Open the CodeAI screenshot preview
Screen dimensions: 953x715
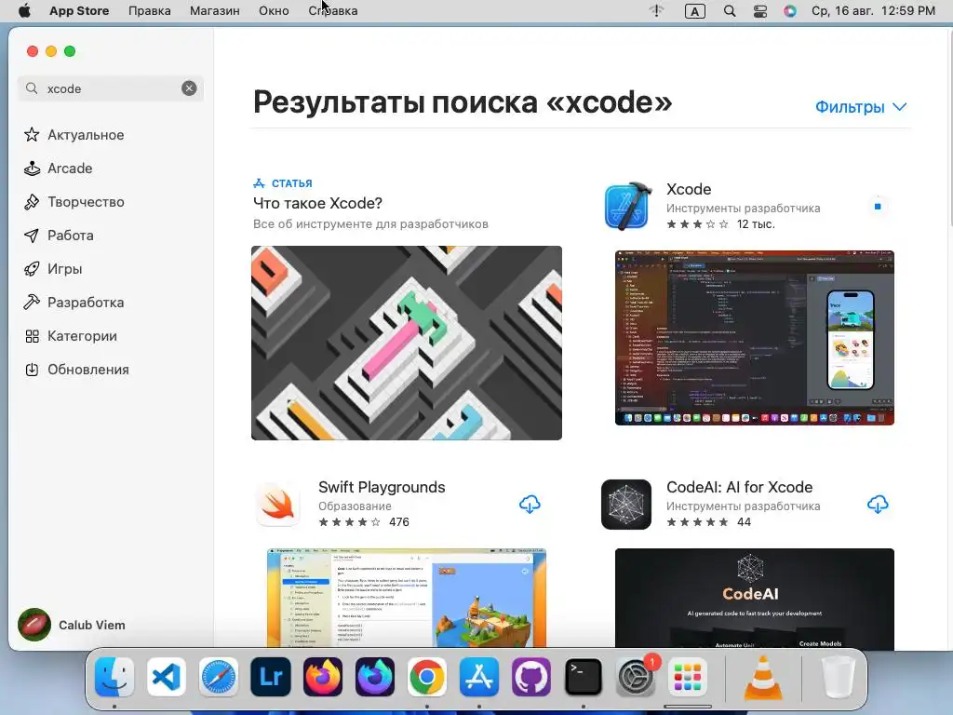754,599
